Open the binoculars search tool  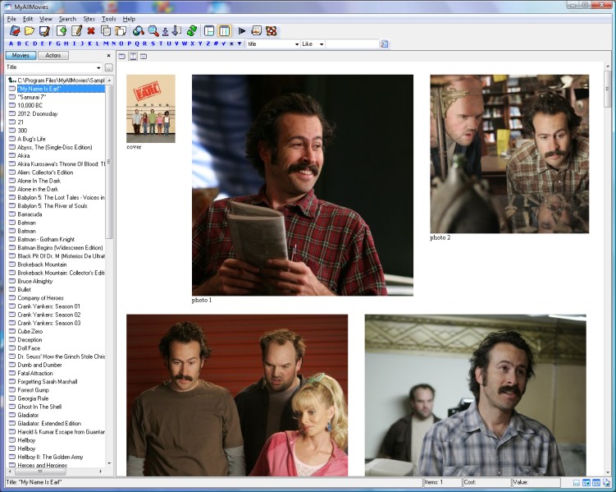[138, 30]
